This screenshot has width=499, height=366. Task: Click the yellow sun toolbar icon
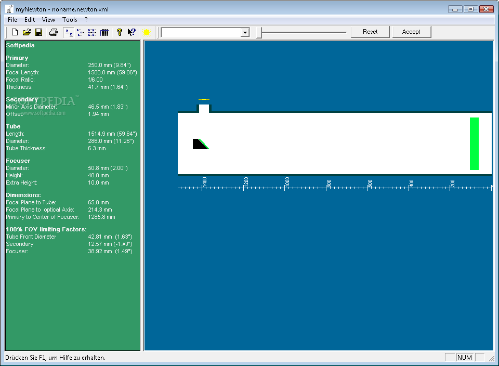(x=147, y=32)
